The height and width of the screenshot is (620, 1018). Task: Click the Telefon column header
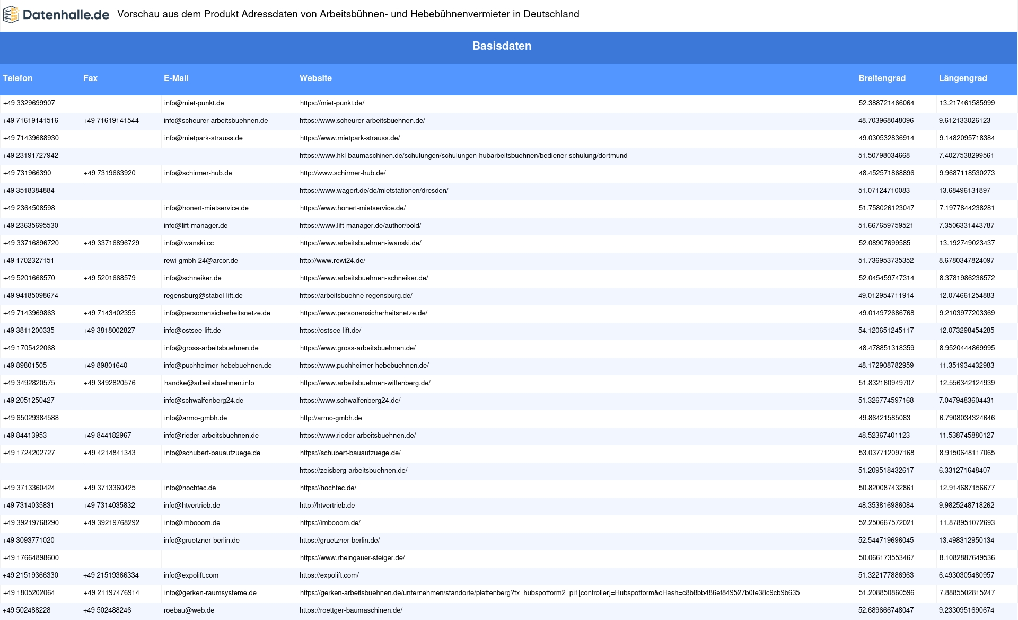tap(17, 78)
